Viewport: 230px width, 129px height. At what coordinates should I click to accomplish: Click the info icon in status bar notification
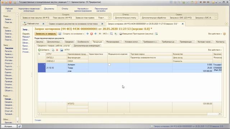pos(152,126)
